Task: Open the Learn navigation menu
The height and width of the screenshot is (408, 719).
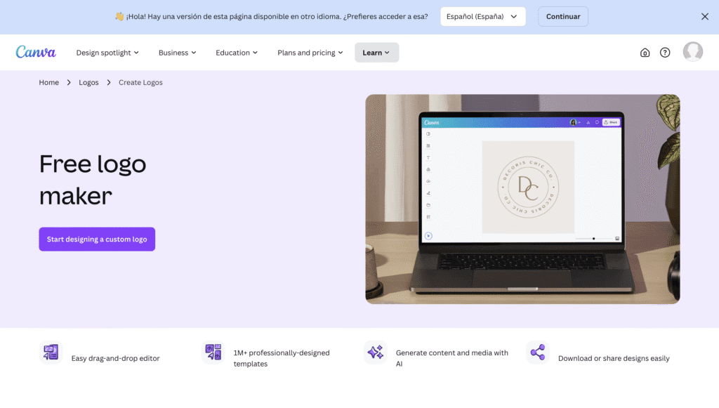Action: (x=376, y=53)
